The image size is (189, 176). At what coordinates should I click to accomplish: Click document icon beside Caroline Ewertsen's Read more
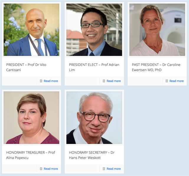click(x=167, y=81)
